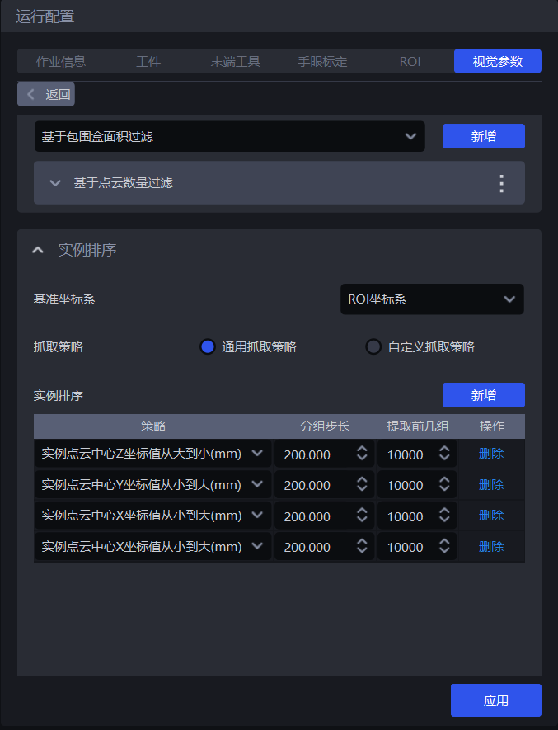Image resolution: width=558 pixels, height=730 pixels.
Task: Click the 分组步长 stepper in the first row
Action: [362, 454]
